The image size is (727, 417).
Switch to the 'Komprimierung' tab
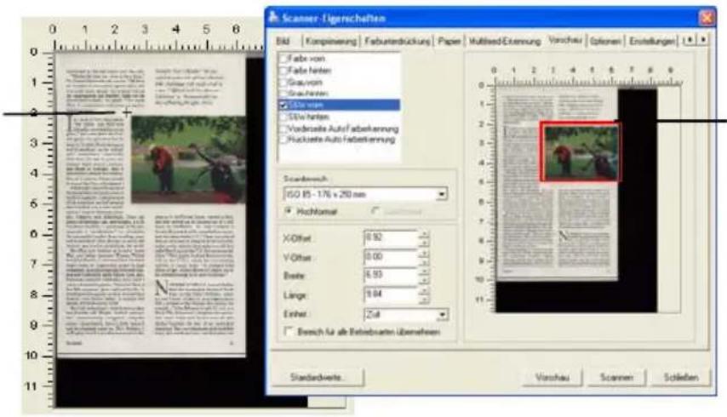pos(331,41)
